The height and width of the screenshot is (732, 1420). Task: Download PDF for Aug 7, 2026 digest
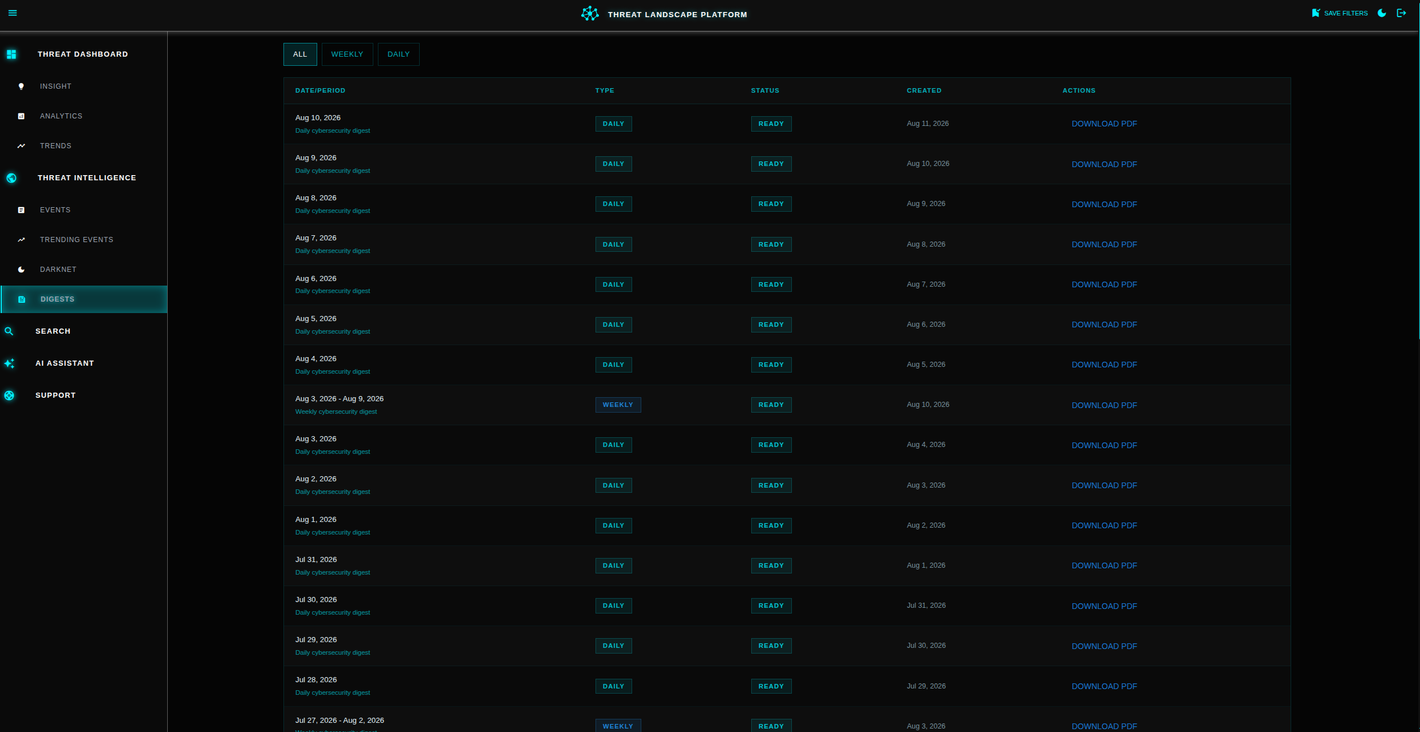[1104, 244]
